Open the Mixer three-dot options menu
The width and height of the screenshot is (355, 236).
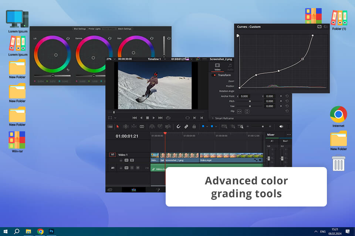[x=289, y=135]
